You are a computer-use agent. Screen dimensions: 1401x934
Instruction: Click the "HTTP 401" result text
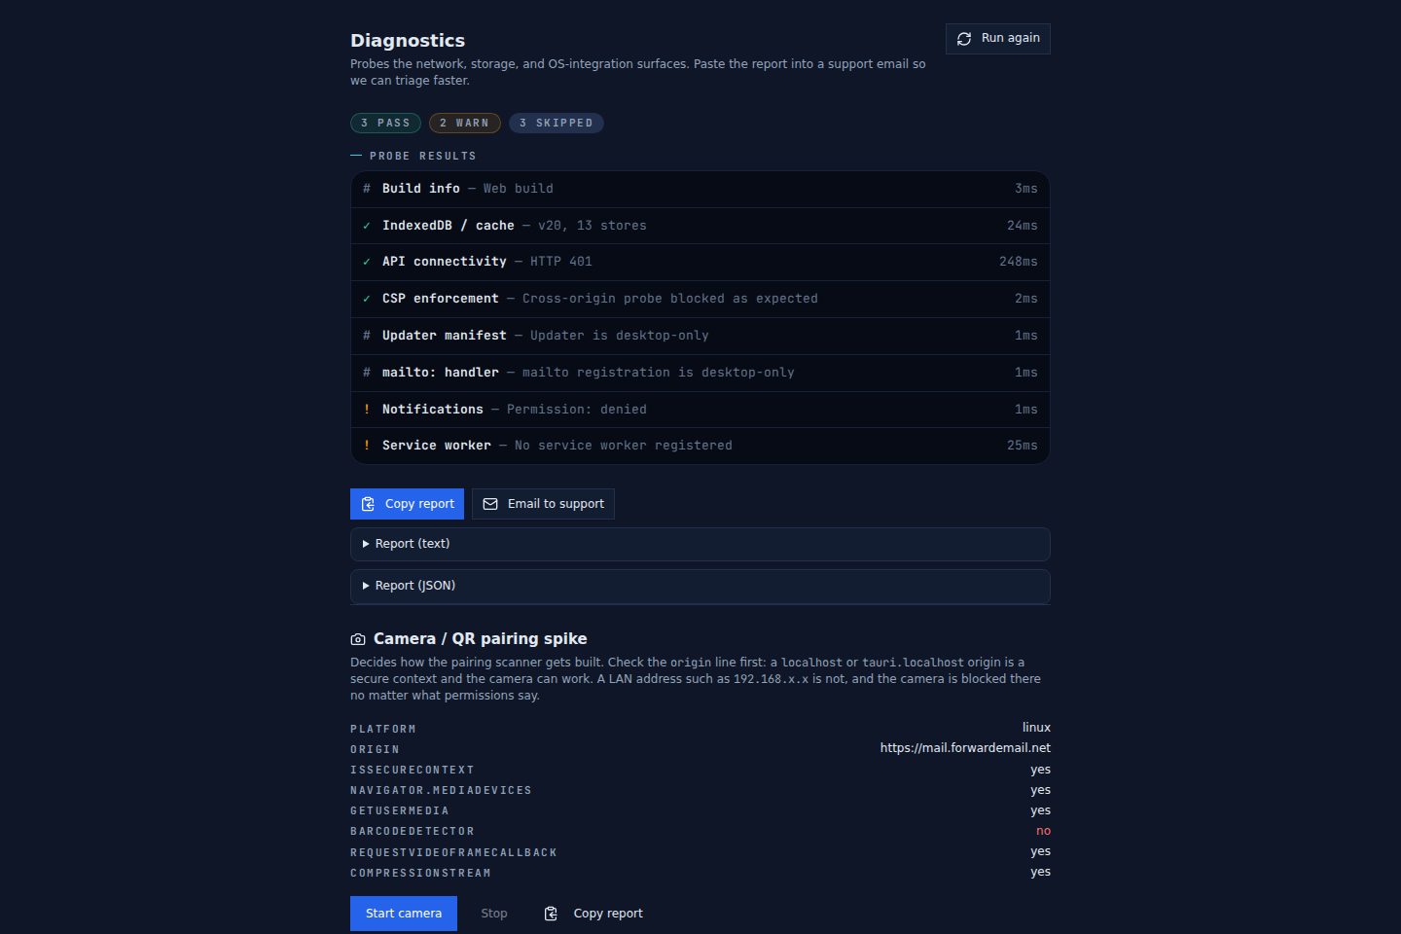click(x=561, y=262)
